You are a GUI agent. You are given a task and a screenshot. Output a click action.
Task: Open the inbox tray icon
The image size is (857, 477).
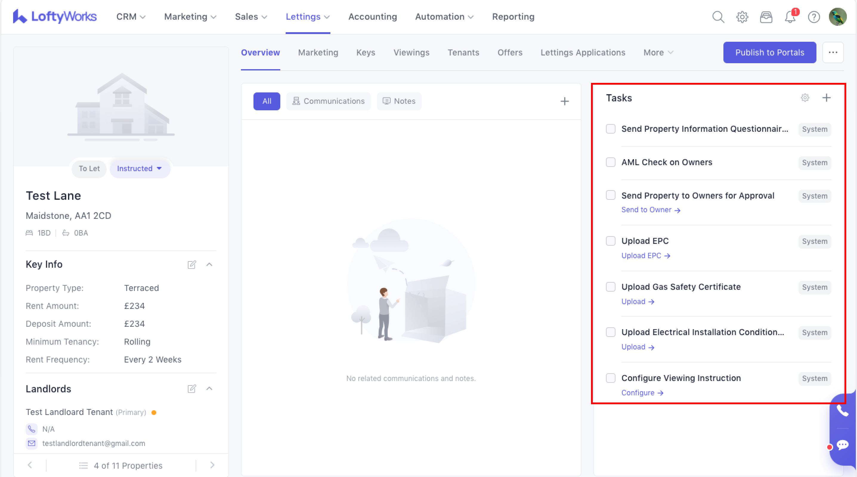pyautogui.click(x=766, y=17)
